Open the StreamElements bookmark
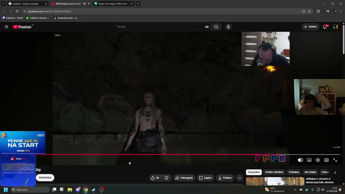 [66, 18]
